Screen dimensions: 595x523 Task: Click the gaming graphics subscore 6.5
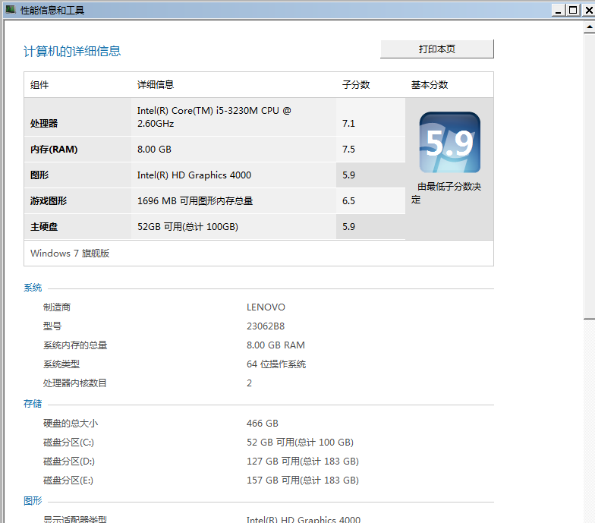point(348,200)
